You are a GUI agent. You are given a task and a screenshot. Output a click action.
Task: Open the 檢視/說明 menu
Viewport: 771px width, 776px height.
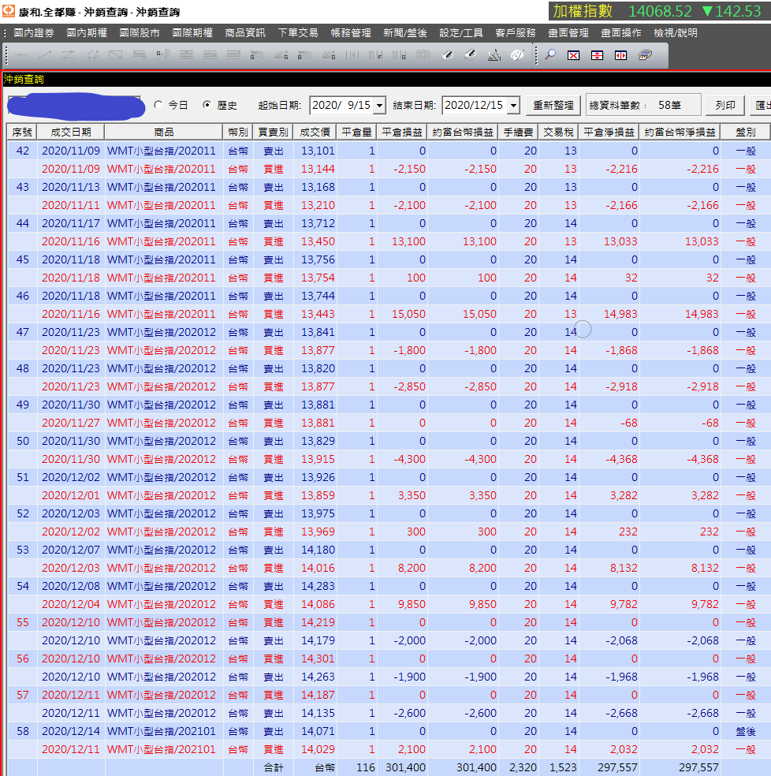point(676,32)
